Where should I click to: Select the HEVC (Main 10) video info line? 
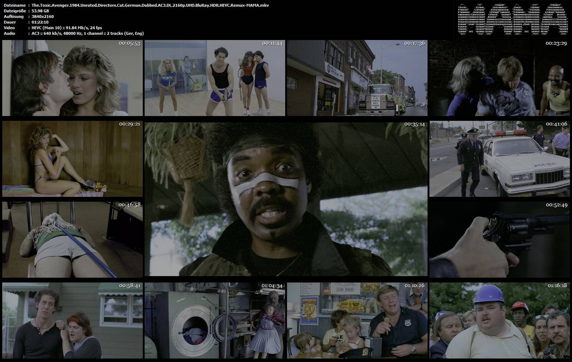66,28
